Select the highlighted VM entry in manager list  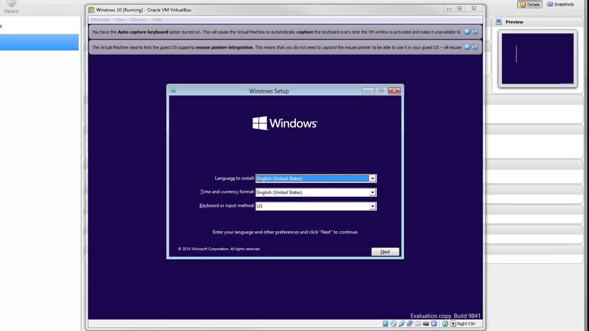pyautogui.click(x=39, y=42)
